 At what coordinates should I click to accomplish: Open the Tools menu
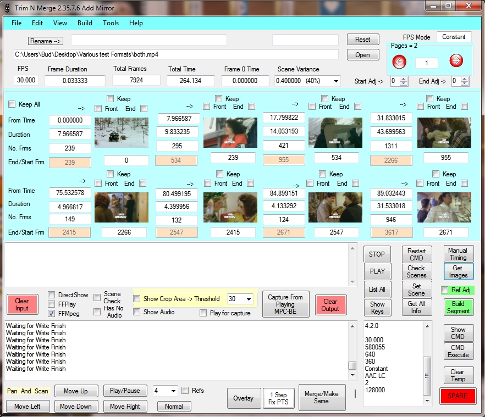(x=111, y=23)
